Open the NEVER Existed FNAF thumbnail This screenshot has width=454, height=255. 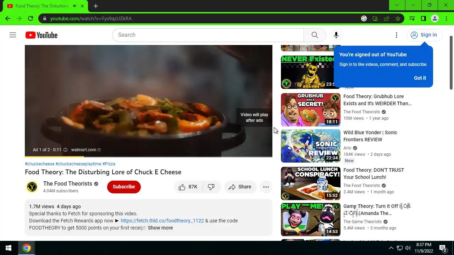[x=308, y=72]
